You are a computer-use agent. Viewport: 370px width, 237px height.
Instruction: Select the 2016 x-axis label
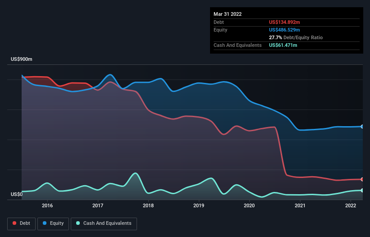click(47, 205)
